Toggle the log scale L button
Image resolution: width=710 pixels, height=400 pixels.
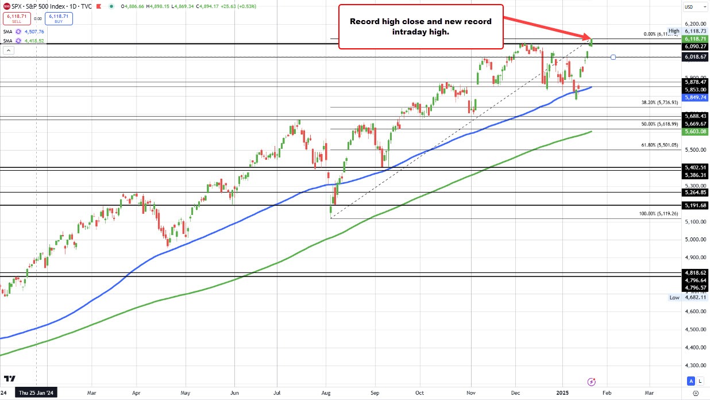[700, 380]
